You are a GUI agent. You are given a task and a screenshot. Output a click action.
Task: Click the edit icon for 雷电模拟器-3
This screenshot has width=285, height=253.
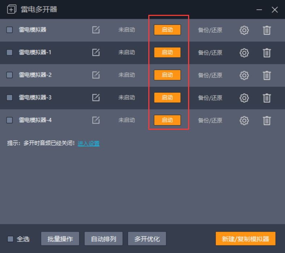(96, 98)
